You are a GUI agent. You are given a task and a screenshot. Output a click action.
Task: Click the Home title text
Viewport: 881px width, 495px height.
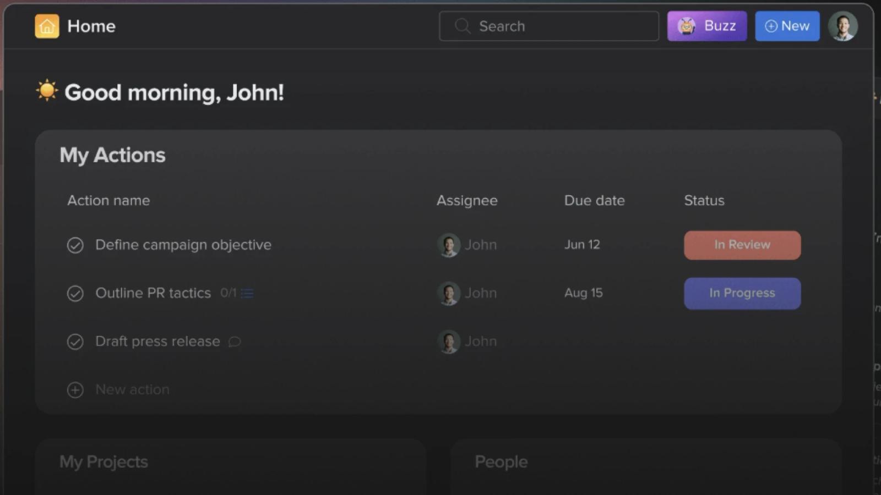point(91,26)
